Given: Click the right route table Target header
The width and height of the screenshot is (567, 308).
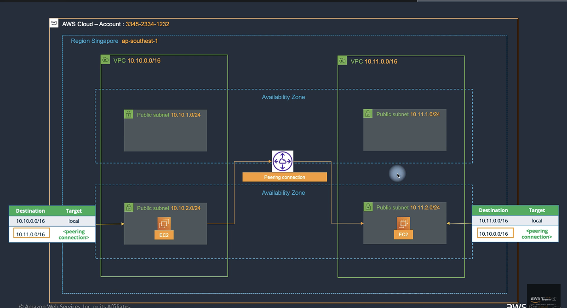Looking at the screenshot, I should 537,210.
